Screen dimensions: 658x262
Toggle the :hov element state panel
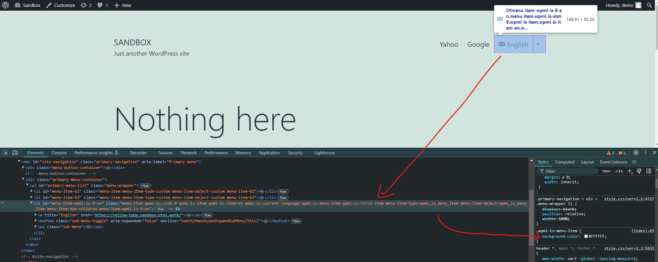[x=606, y=171]
